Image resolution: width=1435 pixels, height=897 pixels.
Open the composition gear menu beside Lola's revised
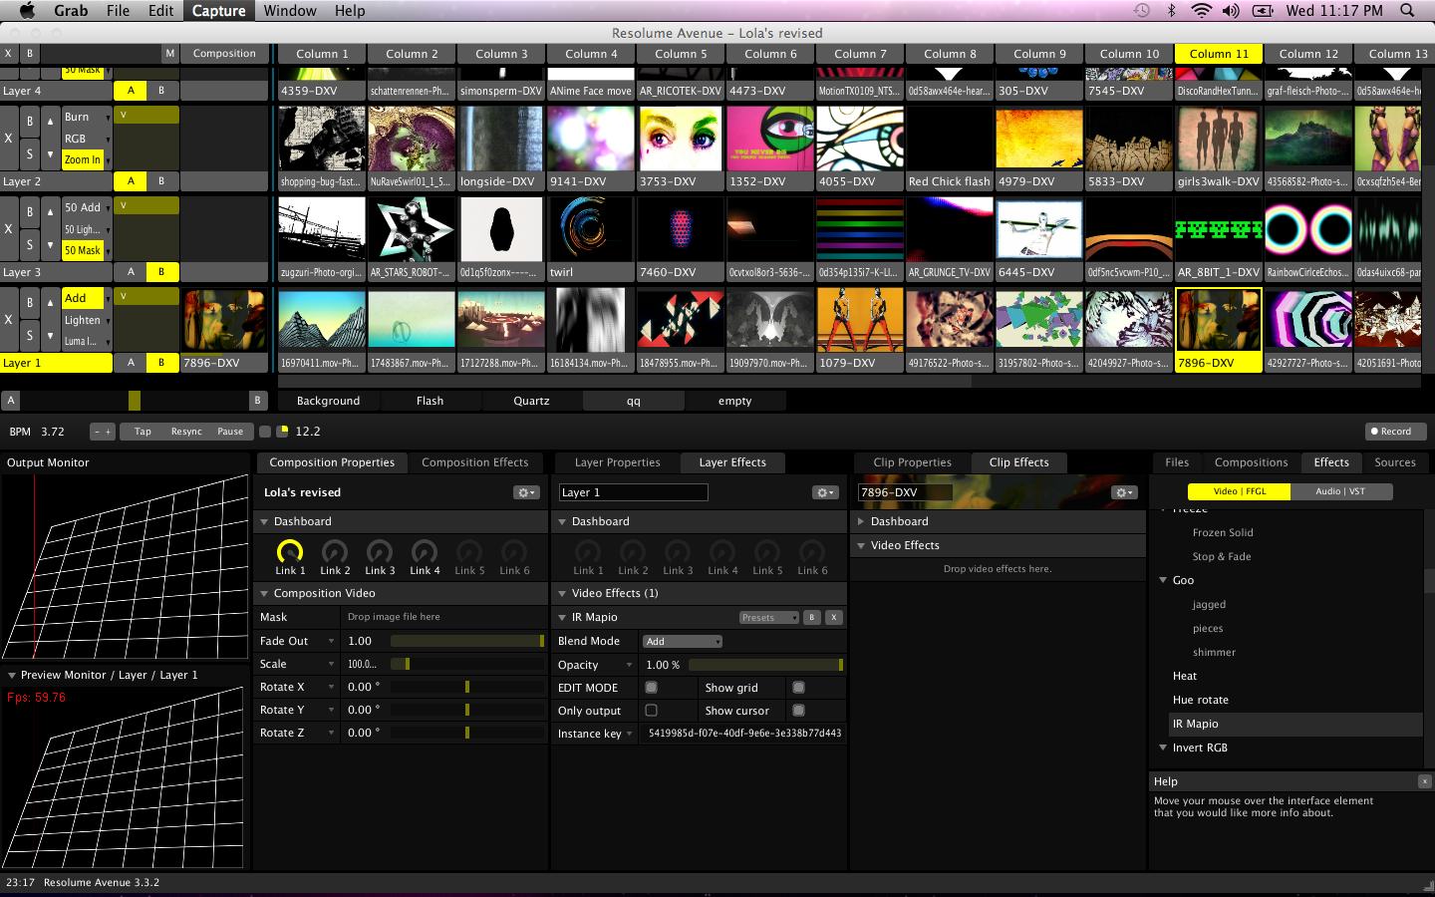(526, 492)
